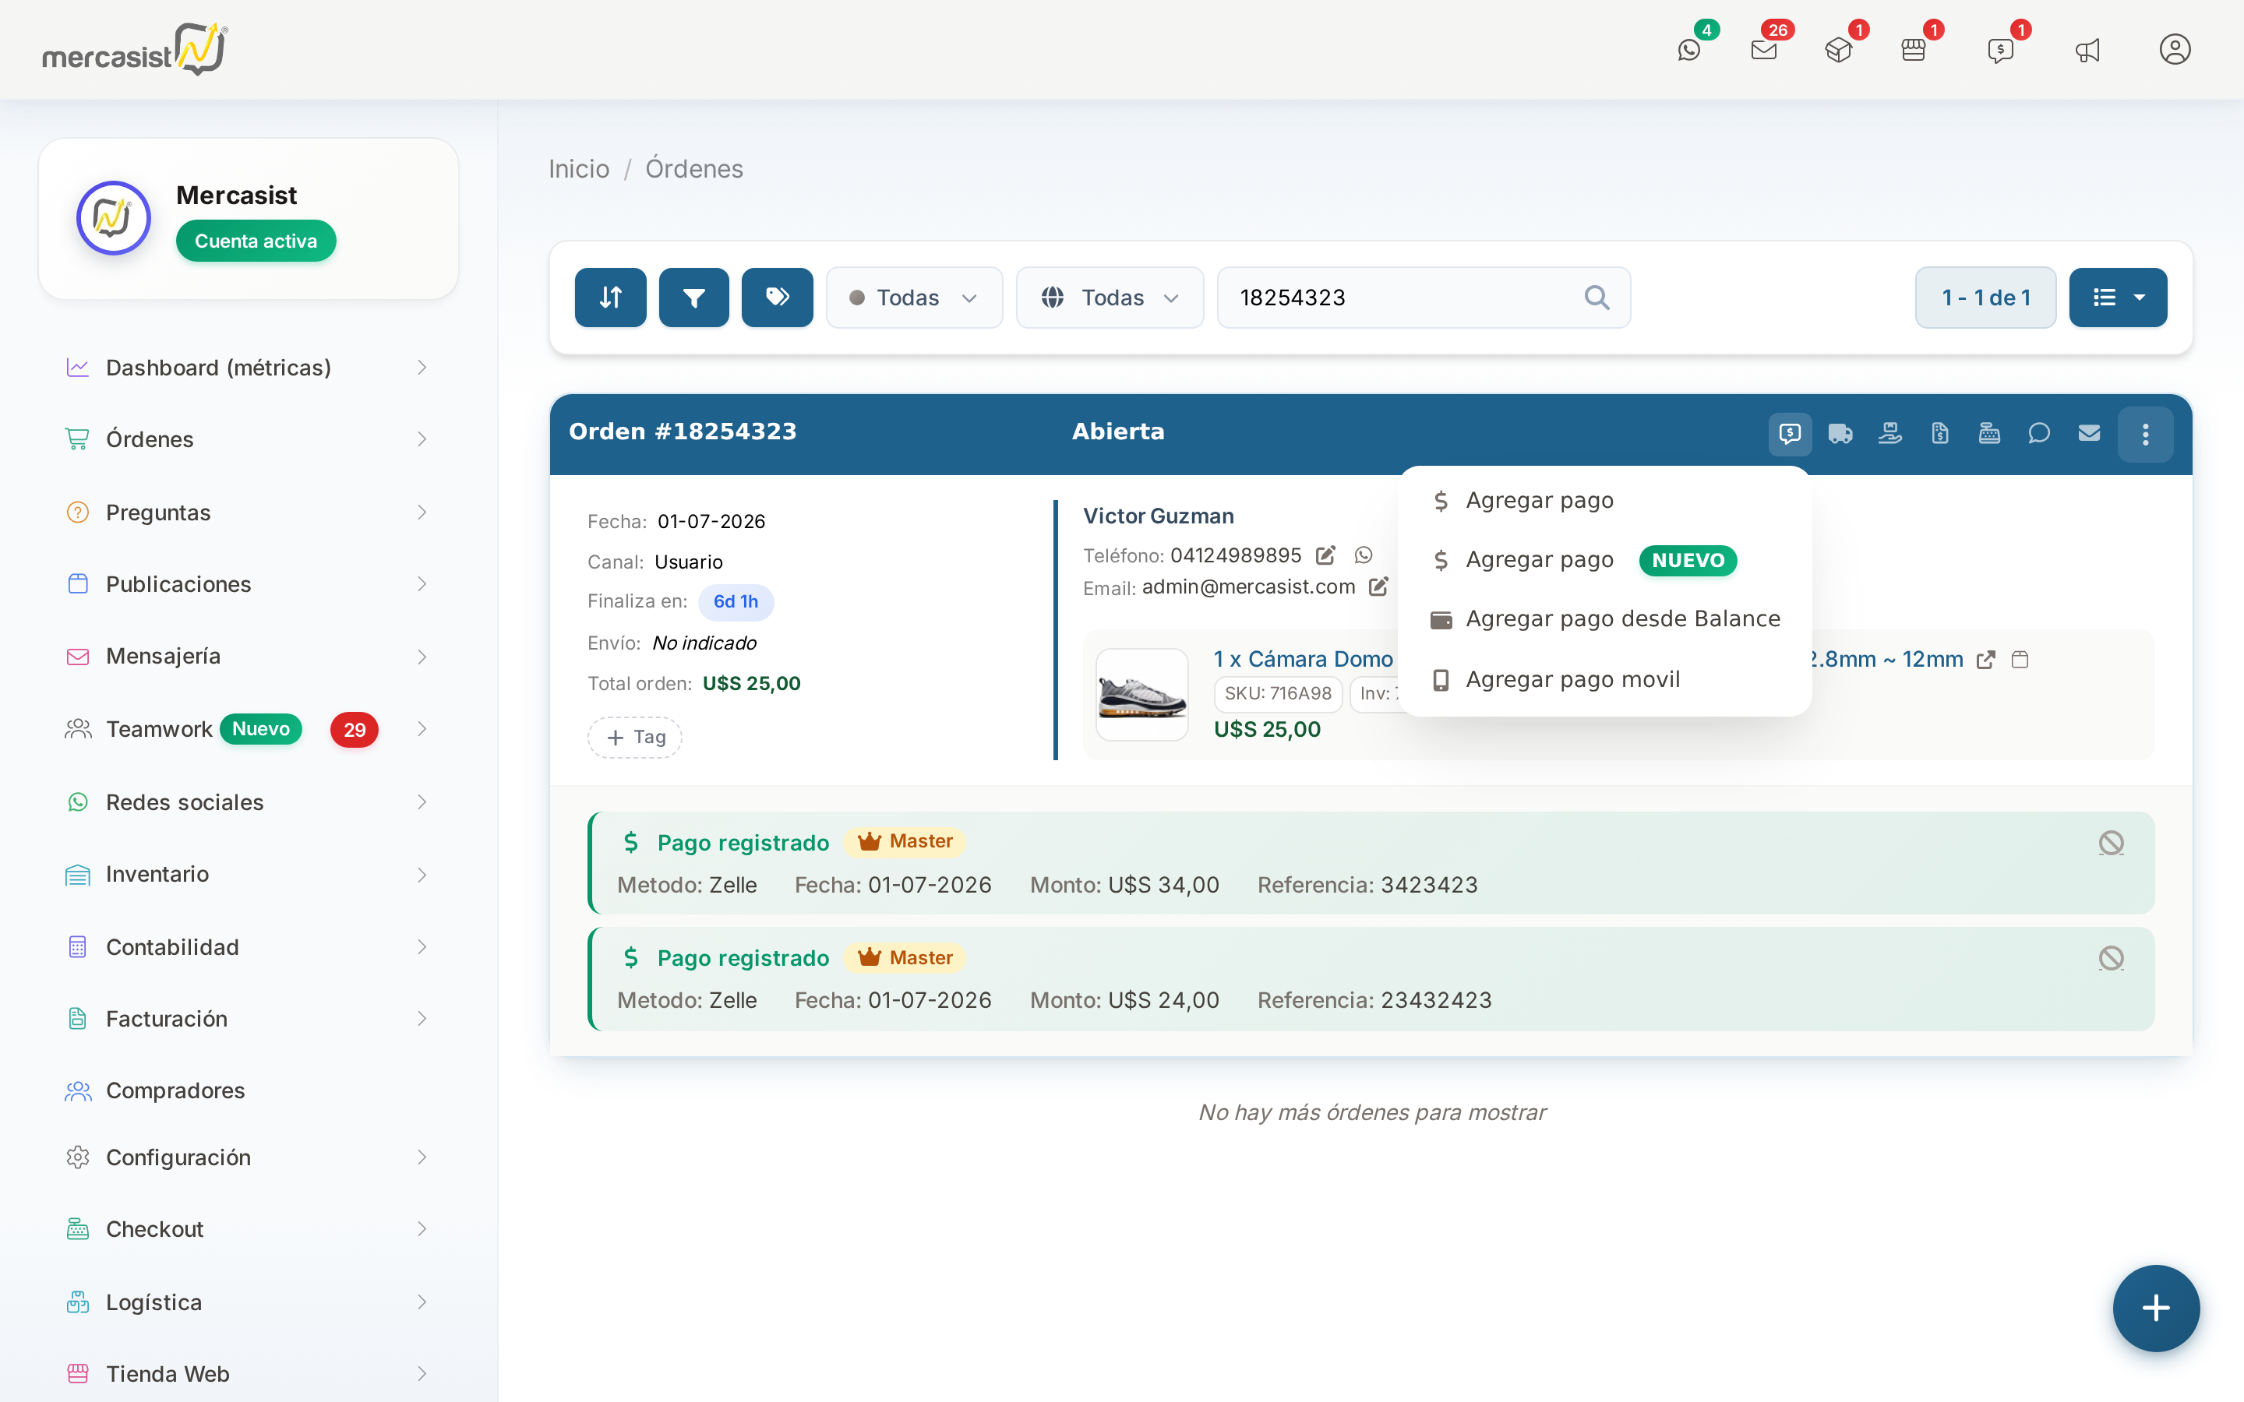Open Checkout in sidebar
Viewport: 2244px width, 1402px height.
[249, 1230]
